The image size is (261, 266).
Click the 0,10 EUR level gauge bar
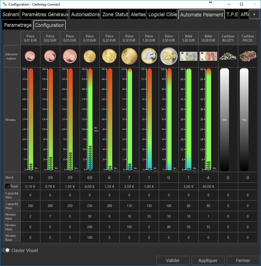pyautogui.click(x=90, y=119)
